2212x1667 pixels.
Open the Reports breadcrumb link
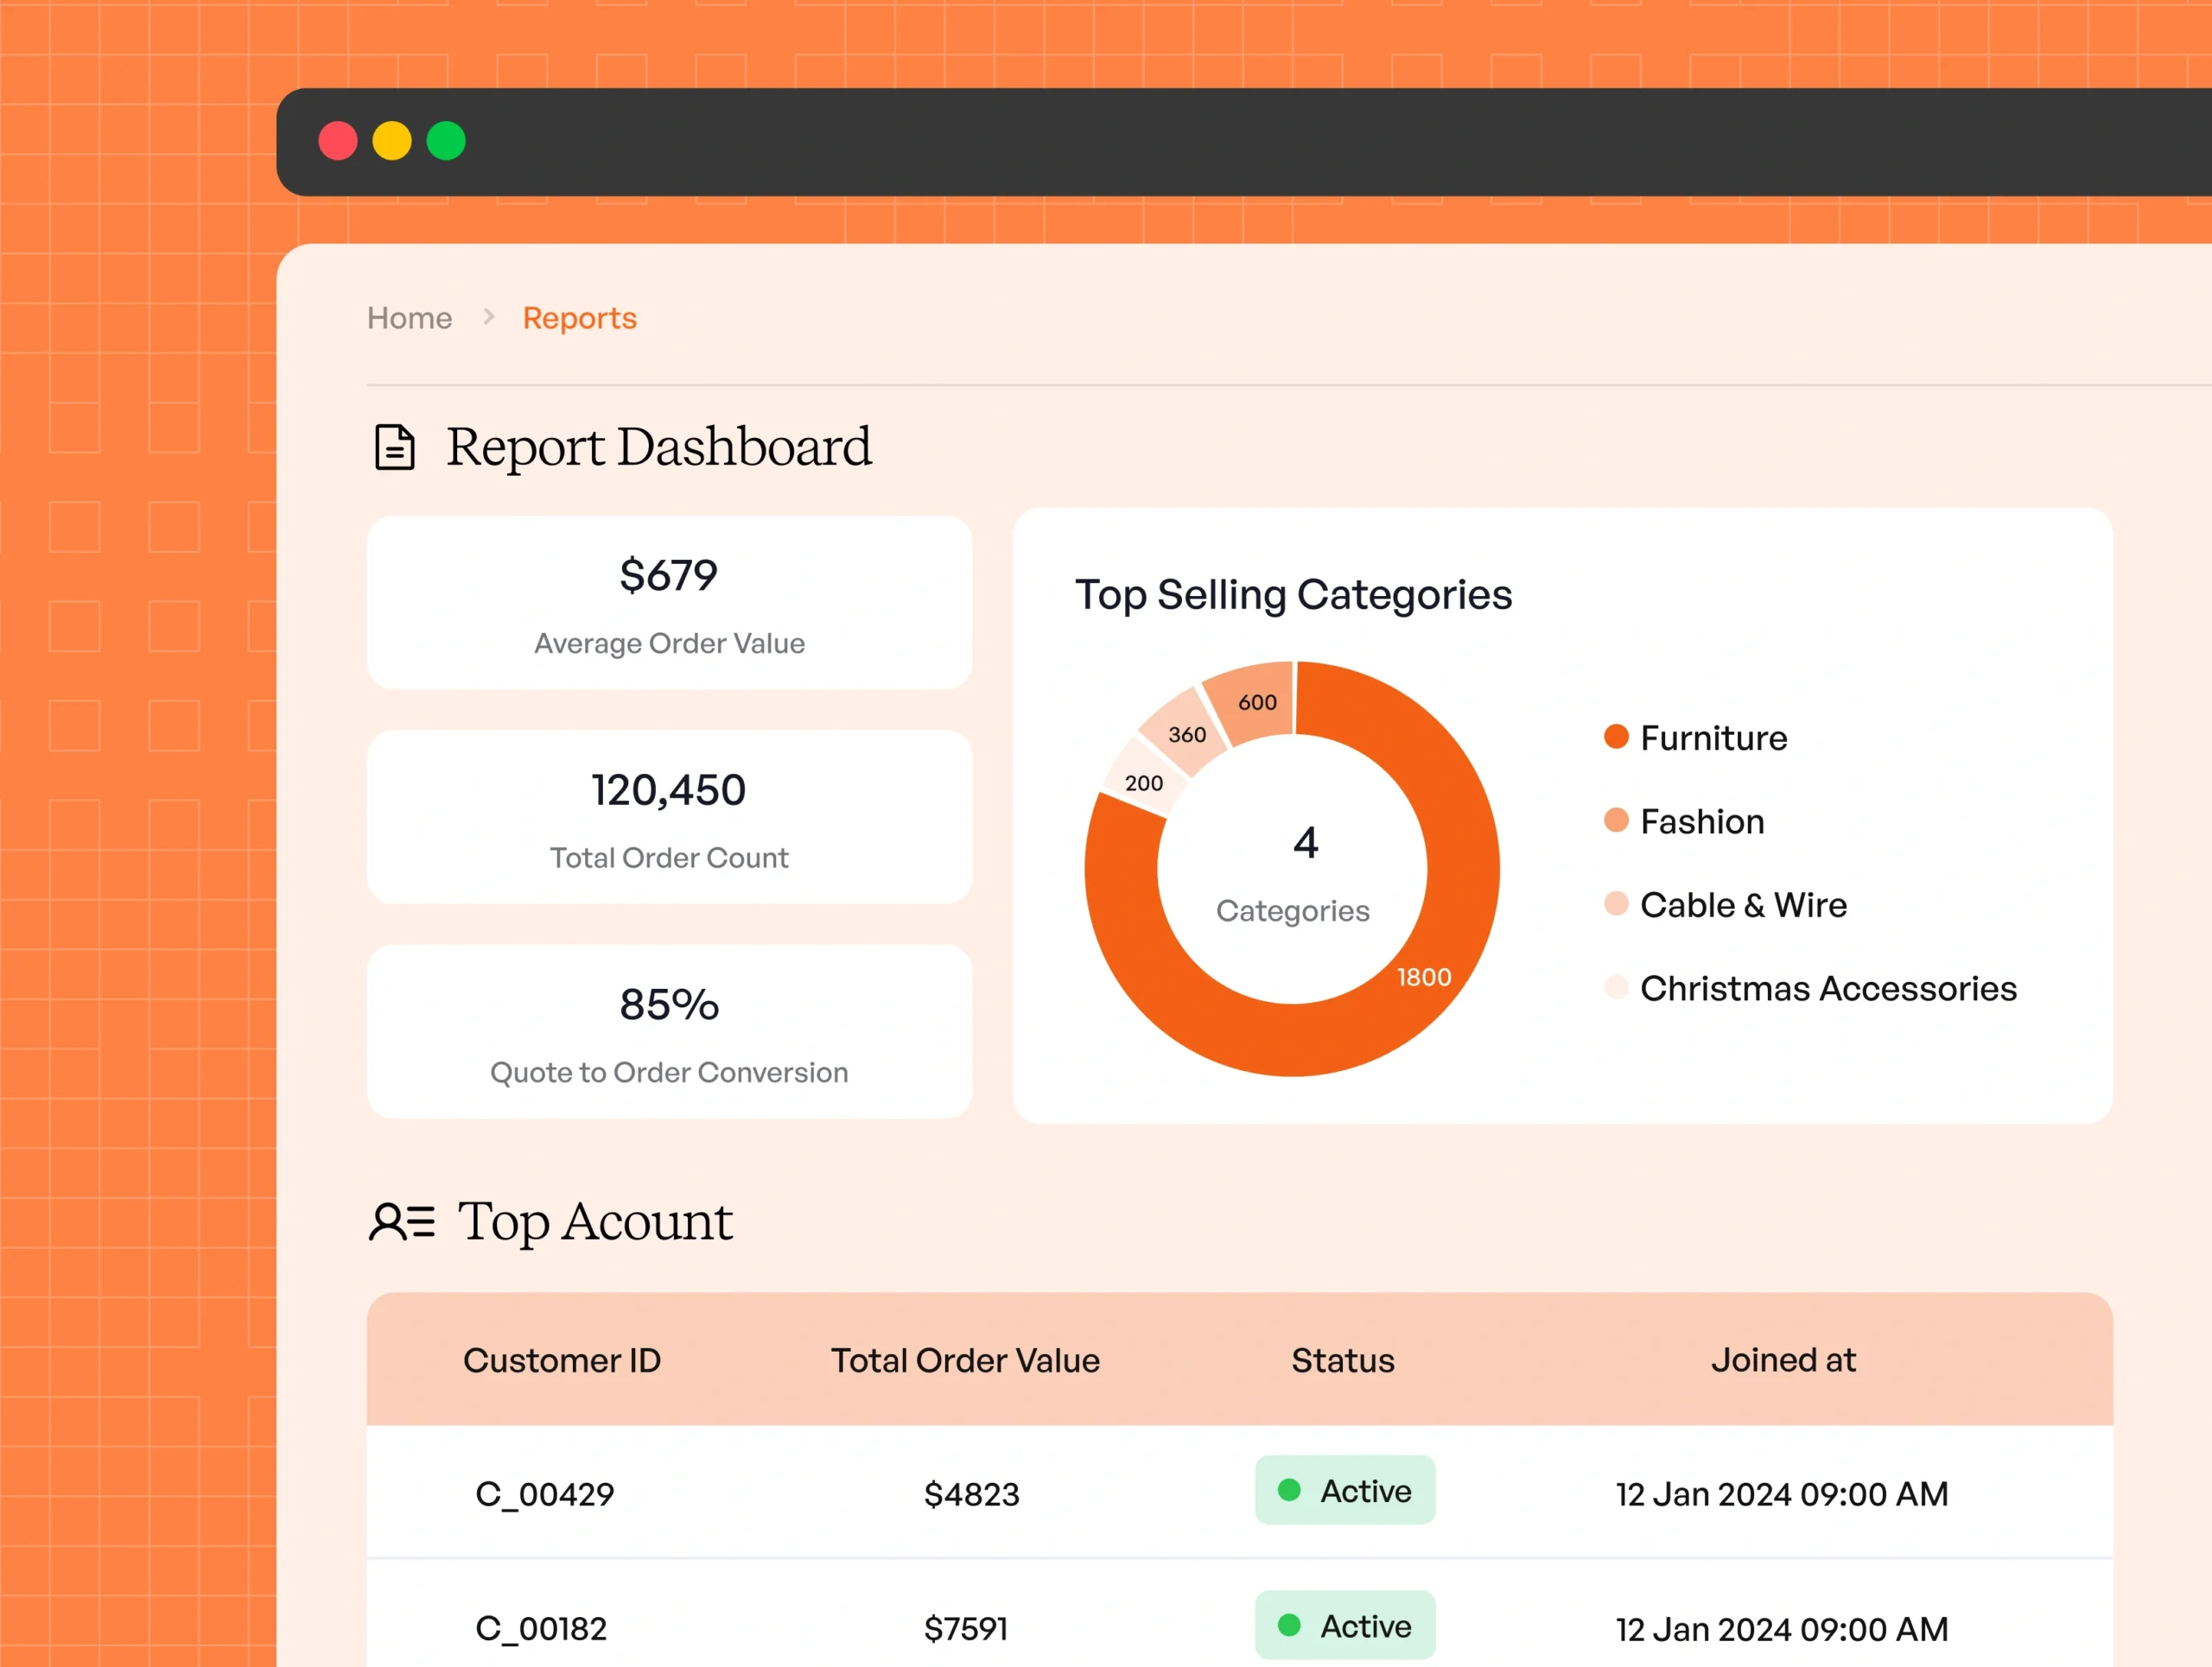coord(579,318)
